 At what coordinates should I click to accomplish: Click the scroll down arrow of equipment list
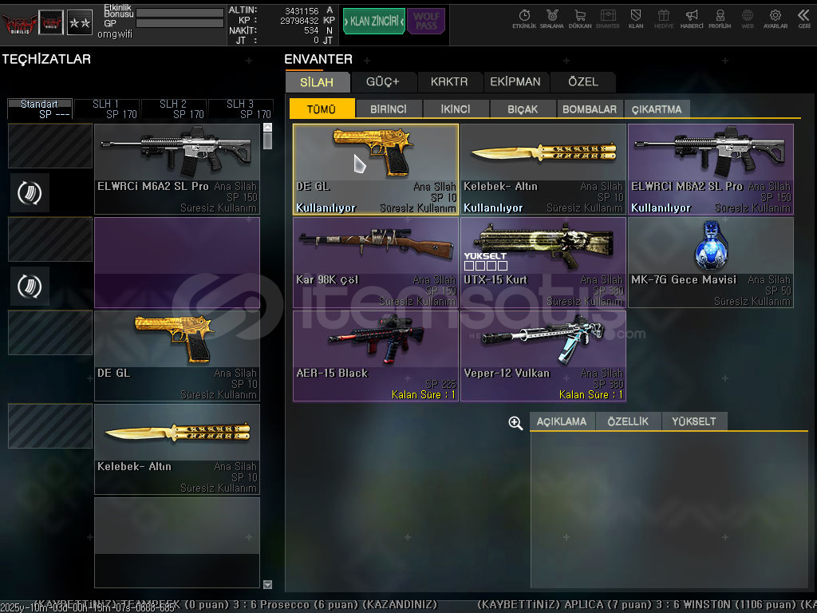coord(268,585)
